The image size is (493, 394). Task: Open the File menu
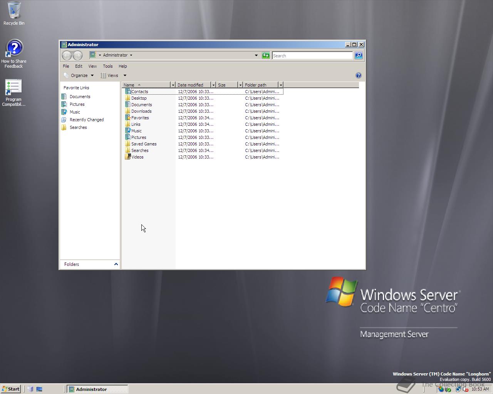(66, 66)
